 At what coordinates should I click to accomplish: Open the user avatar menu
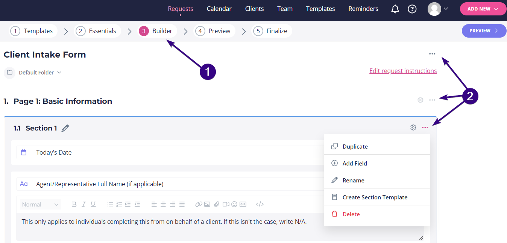pyautogui.click(x=438, y=9)
